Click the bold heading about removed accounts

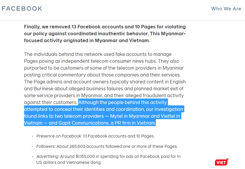(x=105, y=34)
